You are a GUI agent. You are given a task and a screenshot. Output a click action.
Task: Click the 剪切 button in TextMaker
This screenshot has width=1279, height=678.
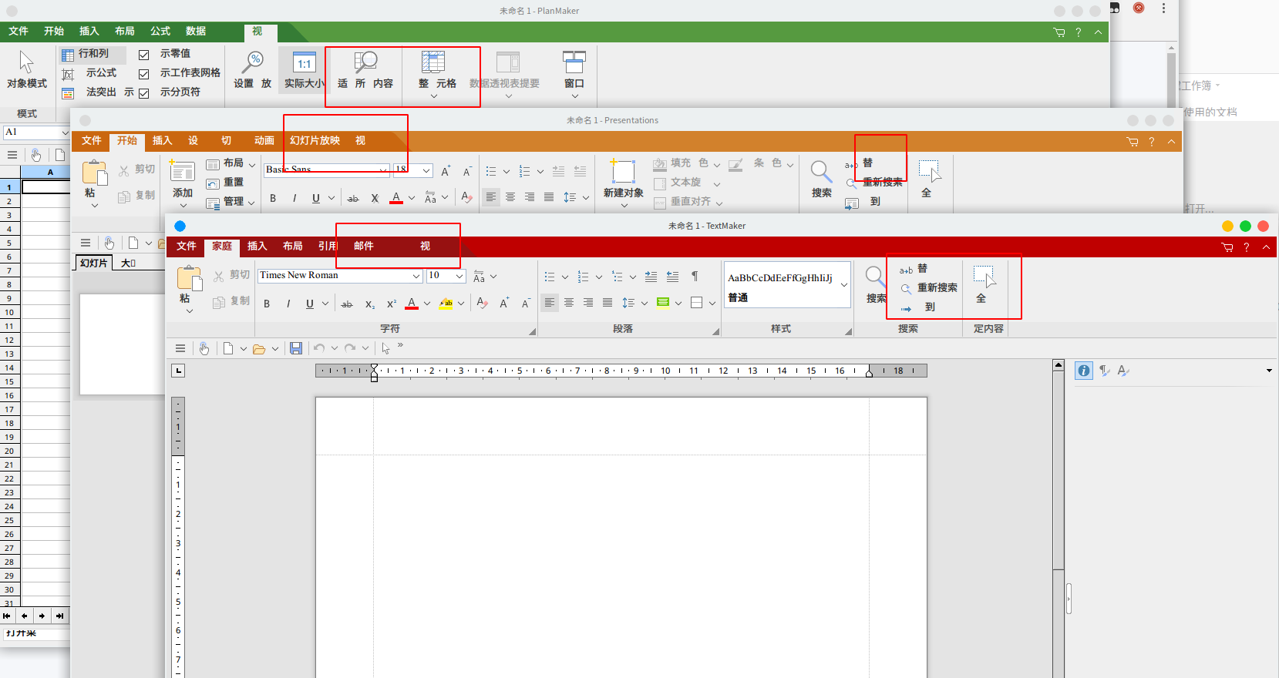232,275
